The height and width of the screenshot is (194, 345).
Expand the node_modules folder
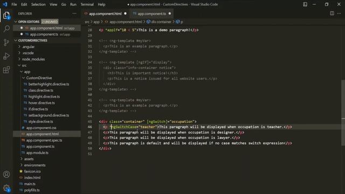click(33, 59)
